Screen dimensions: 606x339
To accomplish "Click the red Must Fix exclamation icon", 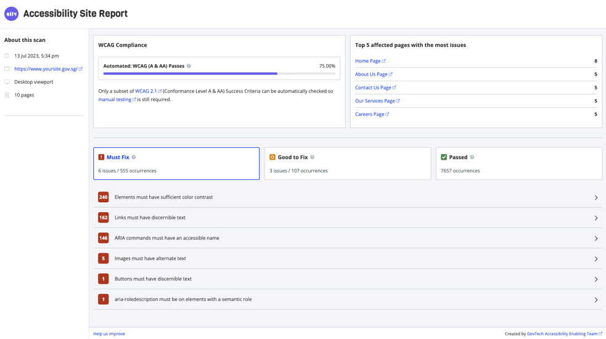I will point(101,157).
